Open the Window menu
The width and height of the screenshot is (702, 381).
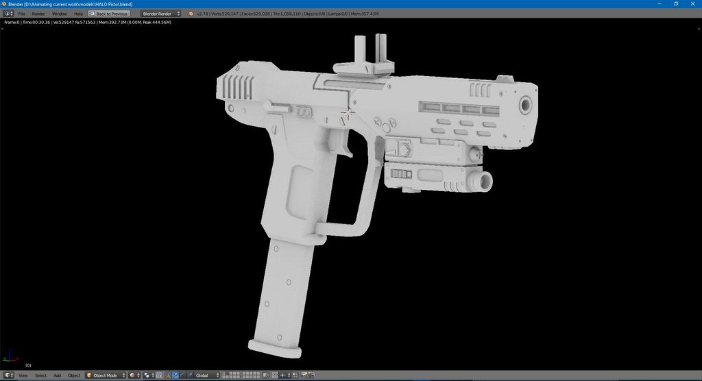pyautogui.click(x=59, y=14)
